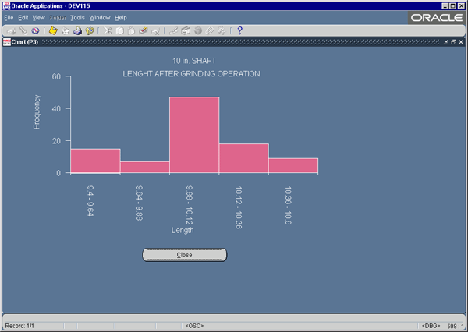468x332 pixels.
Task: Open the Show Navigator compass icon
Action: point(35,30)
